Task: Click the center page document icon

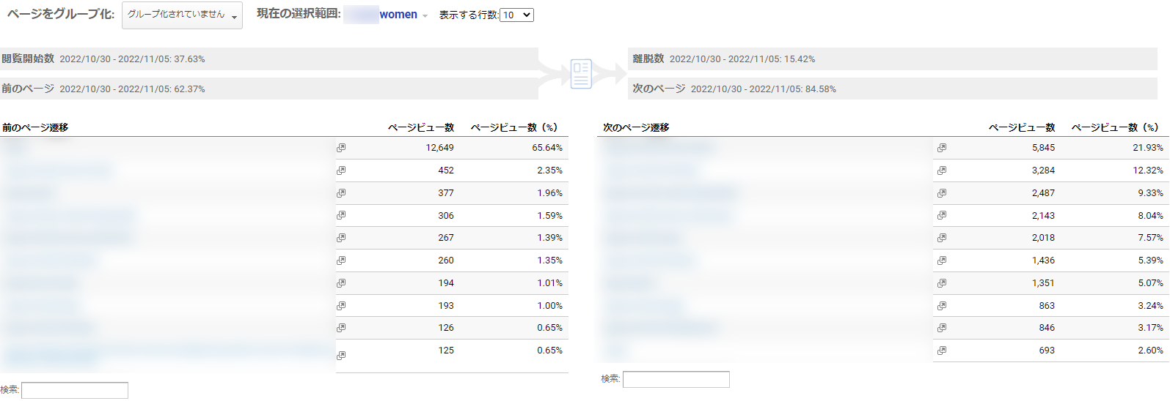Action: click(581, 74)
